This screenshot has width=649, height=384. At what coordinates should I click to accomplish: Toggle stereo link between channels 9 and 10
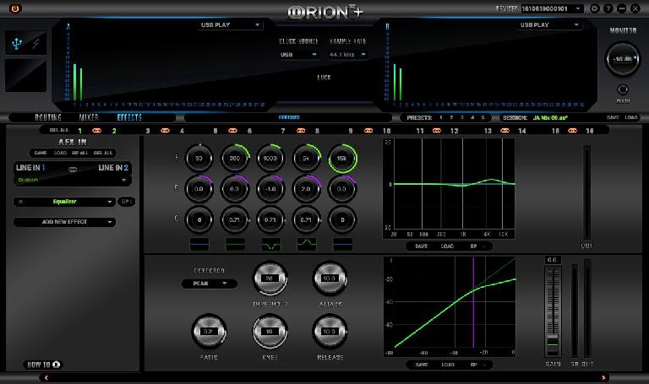368,131
